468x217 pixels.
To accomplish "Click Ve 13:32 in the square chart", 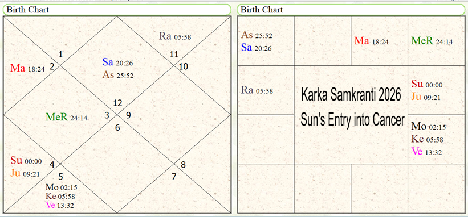I will pyautogui.click(x=426, y=152).
